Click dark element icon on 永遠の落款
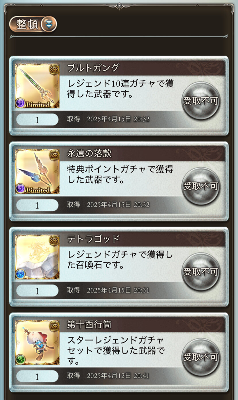Viewport: 238px width, 400px height. click(20, 188)
